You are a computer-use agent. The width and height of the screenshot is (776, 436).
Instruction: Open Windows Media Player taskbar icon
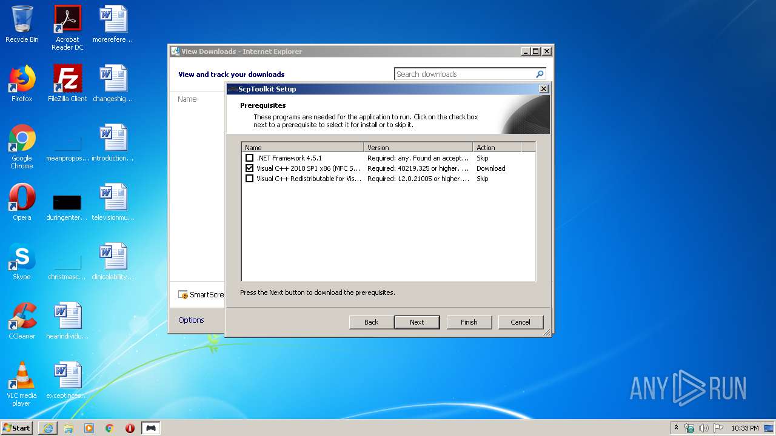click(89, 428)
